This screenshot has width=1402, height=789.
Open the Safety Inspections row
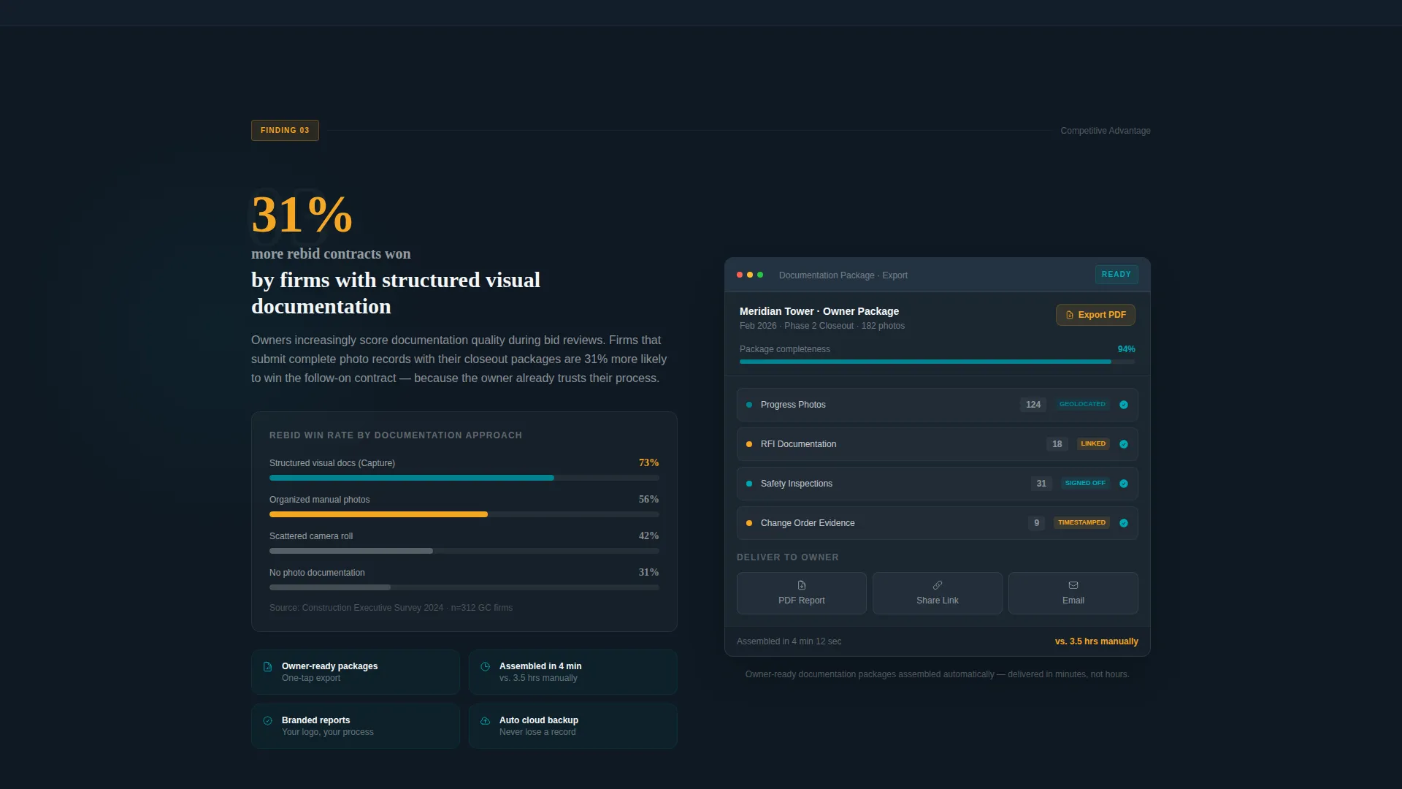coord(937,484)
